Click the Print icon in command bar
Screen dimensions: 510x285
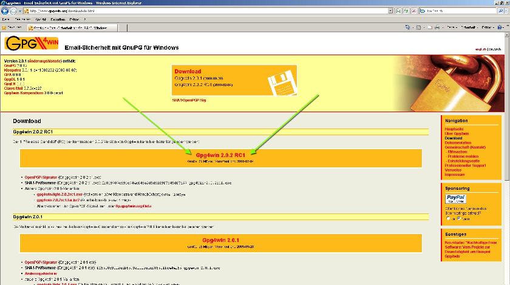(x=438, y=28)
